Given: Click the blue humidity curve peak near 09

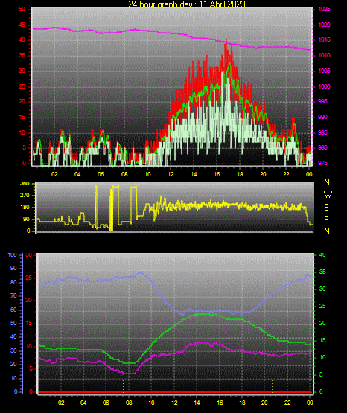Looking at the screenshot, I should (141, 273).
